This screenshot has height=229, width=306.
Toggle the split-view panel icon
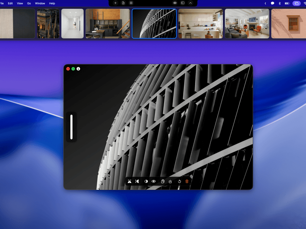click(182, 3)
